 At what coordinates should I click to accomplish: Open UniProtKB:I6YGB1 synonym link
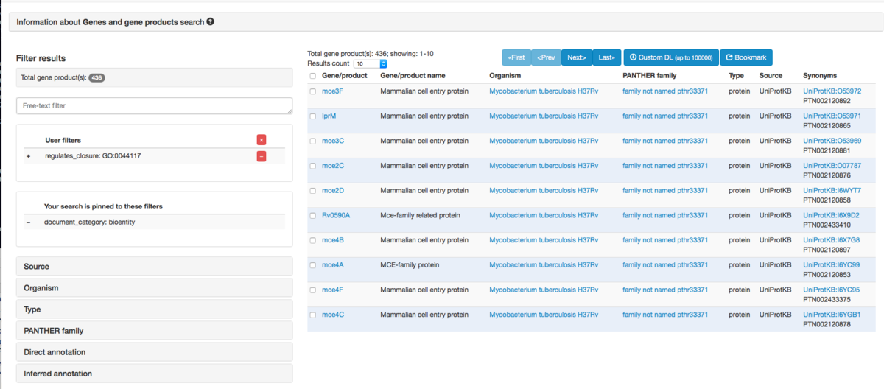click(x=832, y=315)
